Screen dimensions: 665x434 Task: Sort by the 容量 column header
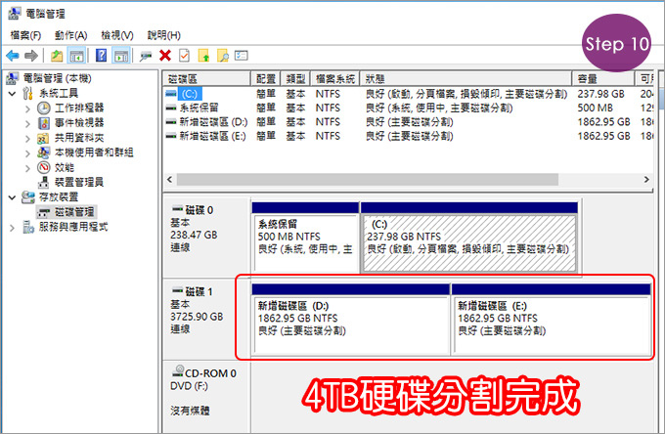pyautogui.click(x=602, y=79)
